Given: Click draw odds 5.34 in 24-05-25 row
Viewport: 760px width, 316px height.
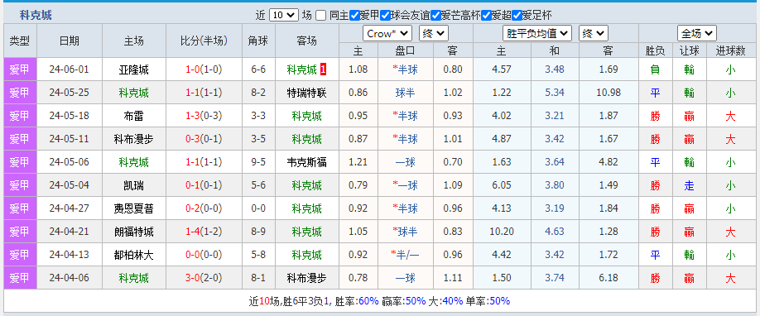Looking at the screenshot, I should point(555,93).
